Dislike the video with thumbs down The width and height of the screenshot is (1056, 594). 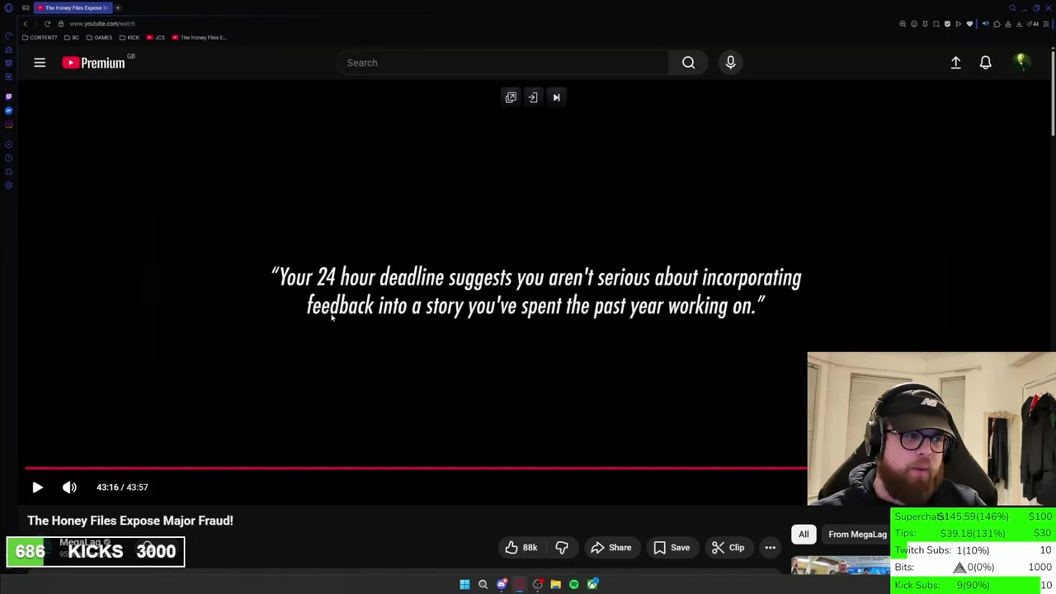(x=561, y=548)
